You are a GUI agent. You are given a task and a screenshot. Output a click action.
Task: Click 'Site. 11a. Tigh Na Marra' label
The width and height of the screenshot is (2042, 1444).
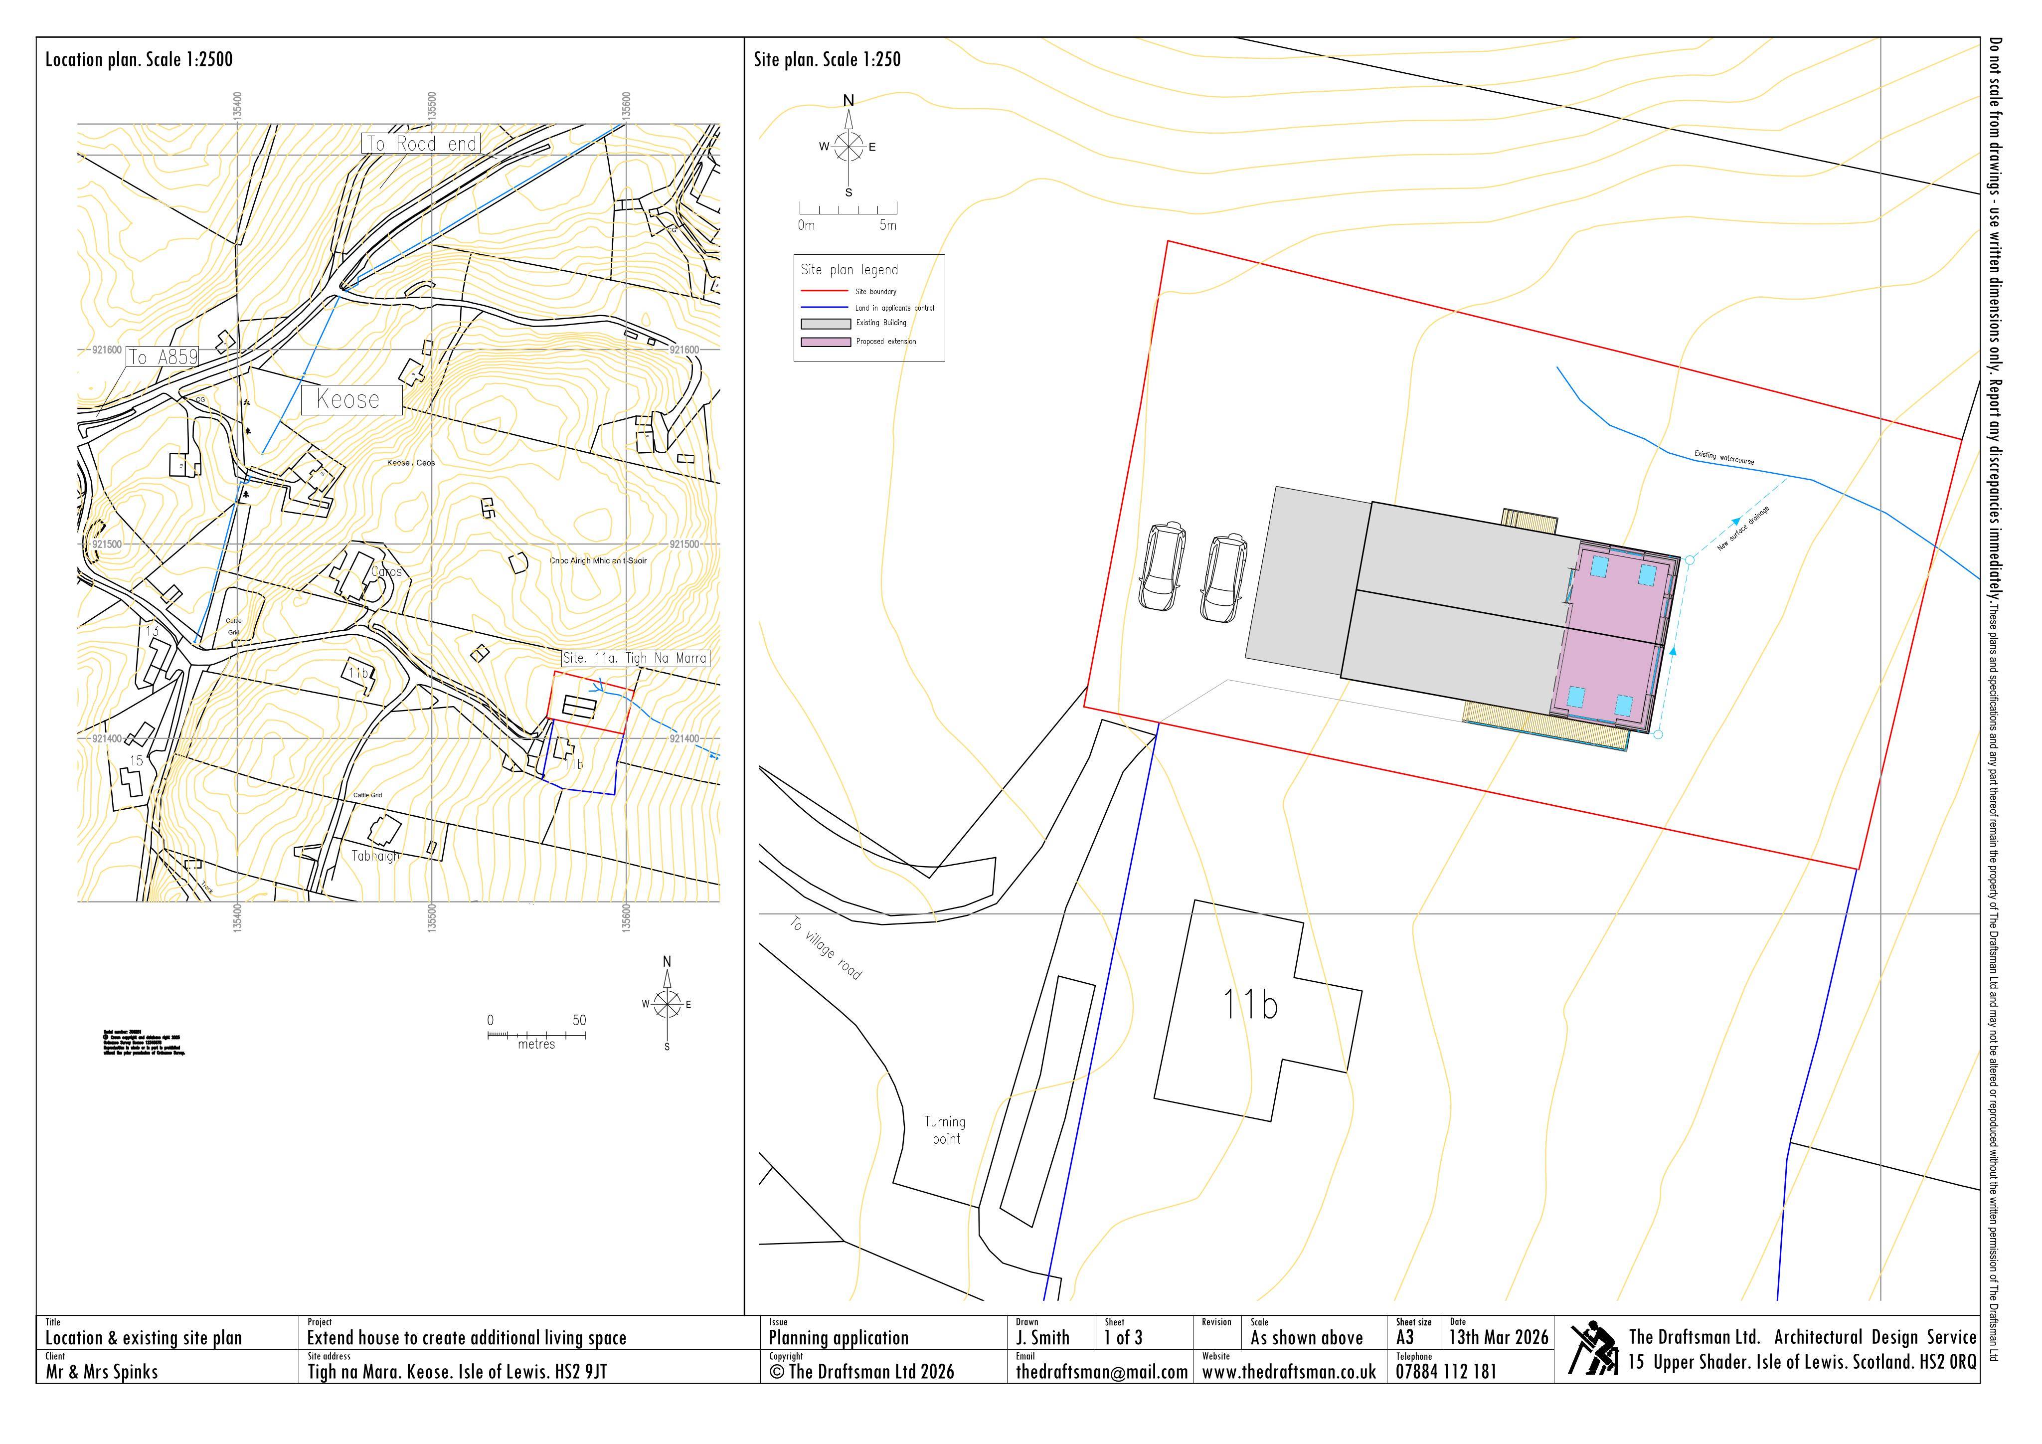pos(635,658)
